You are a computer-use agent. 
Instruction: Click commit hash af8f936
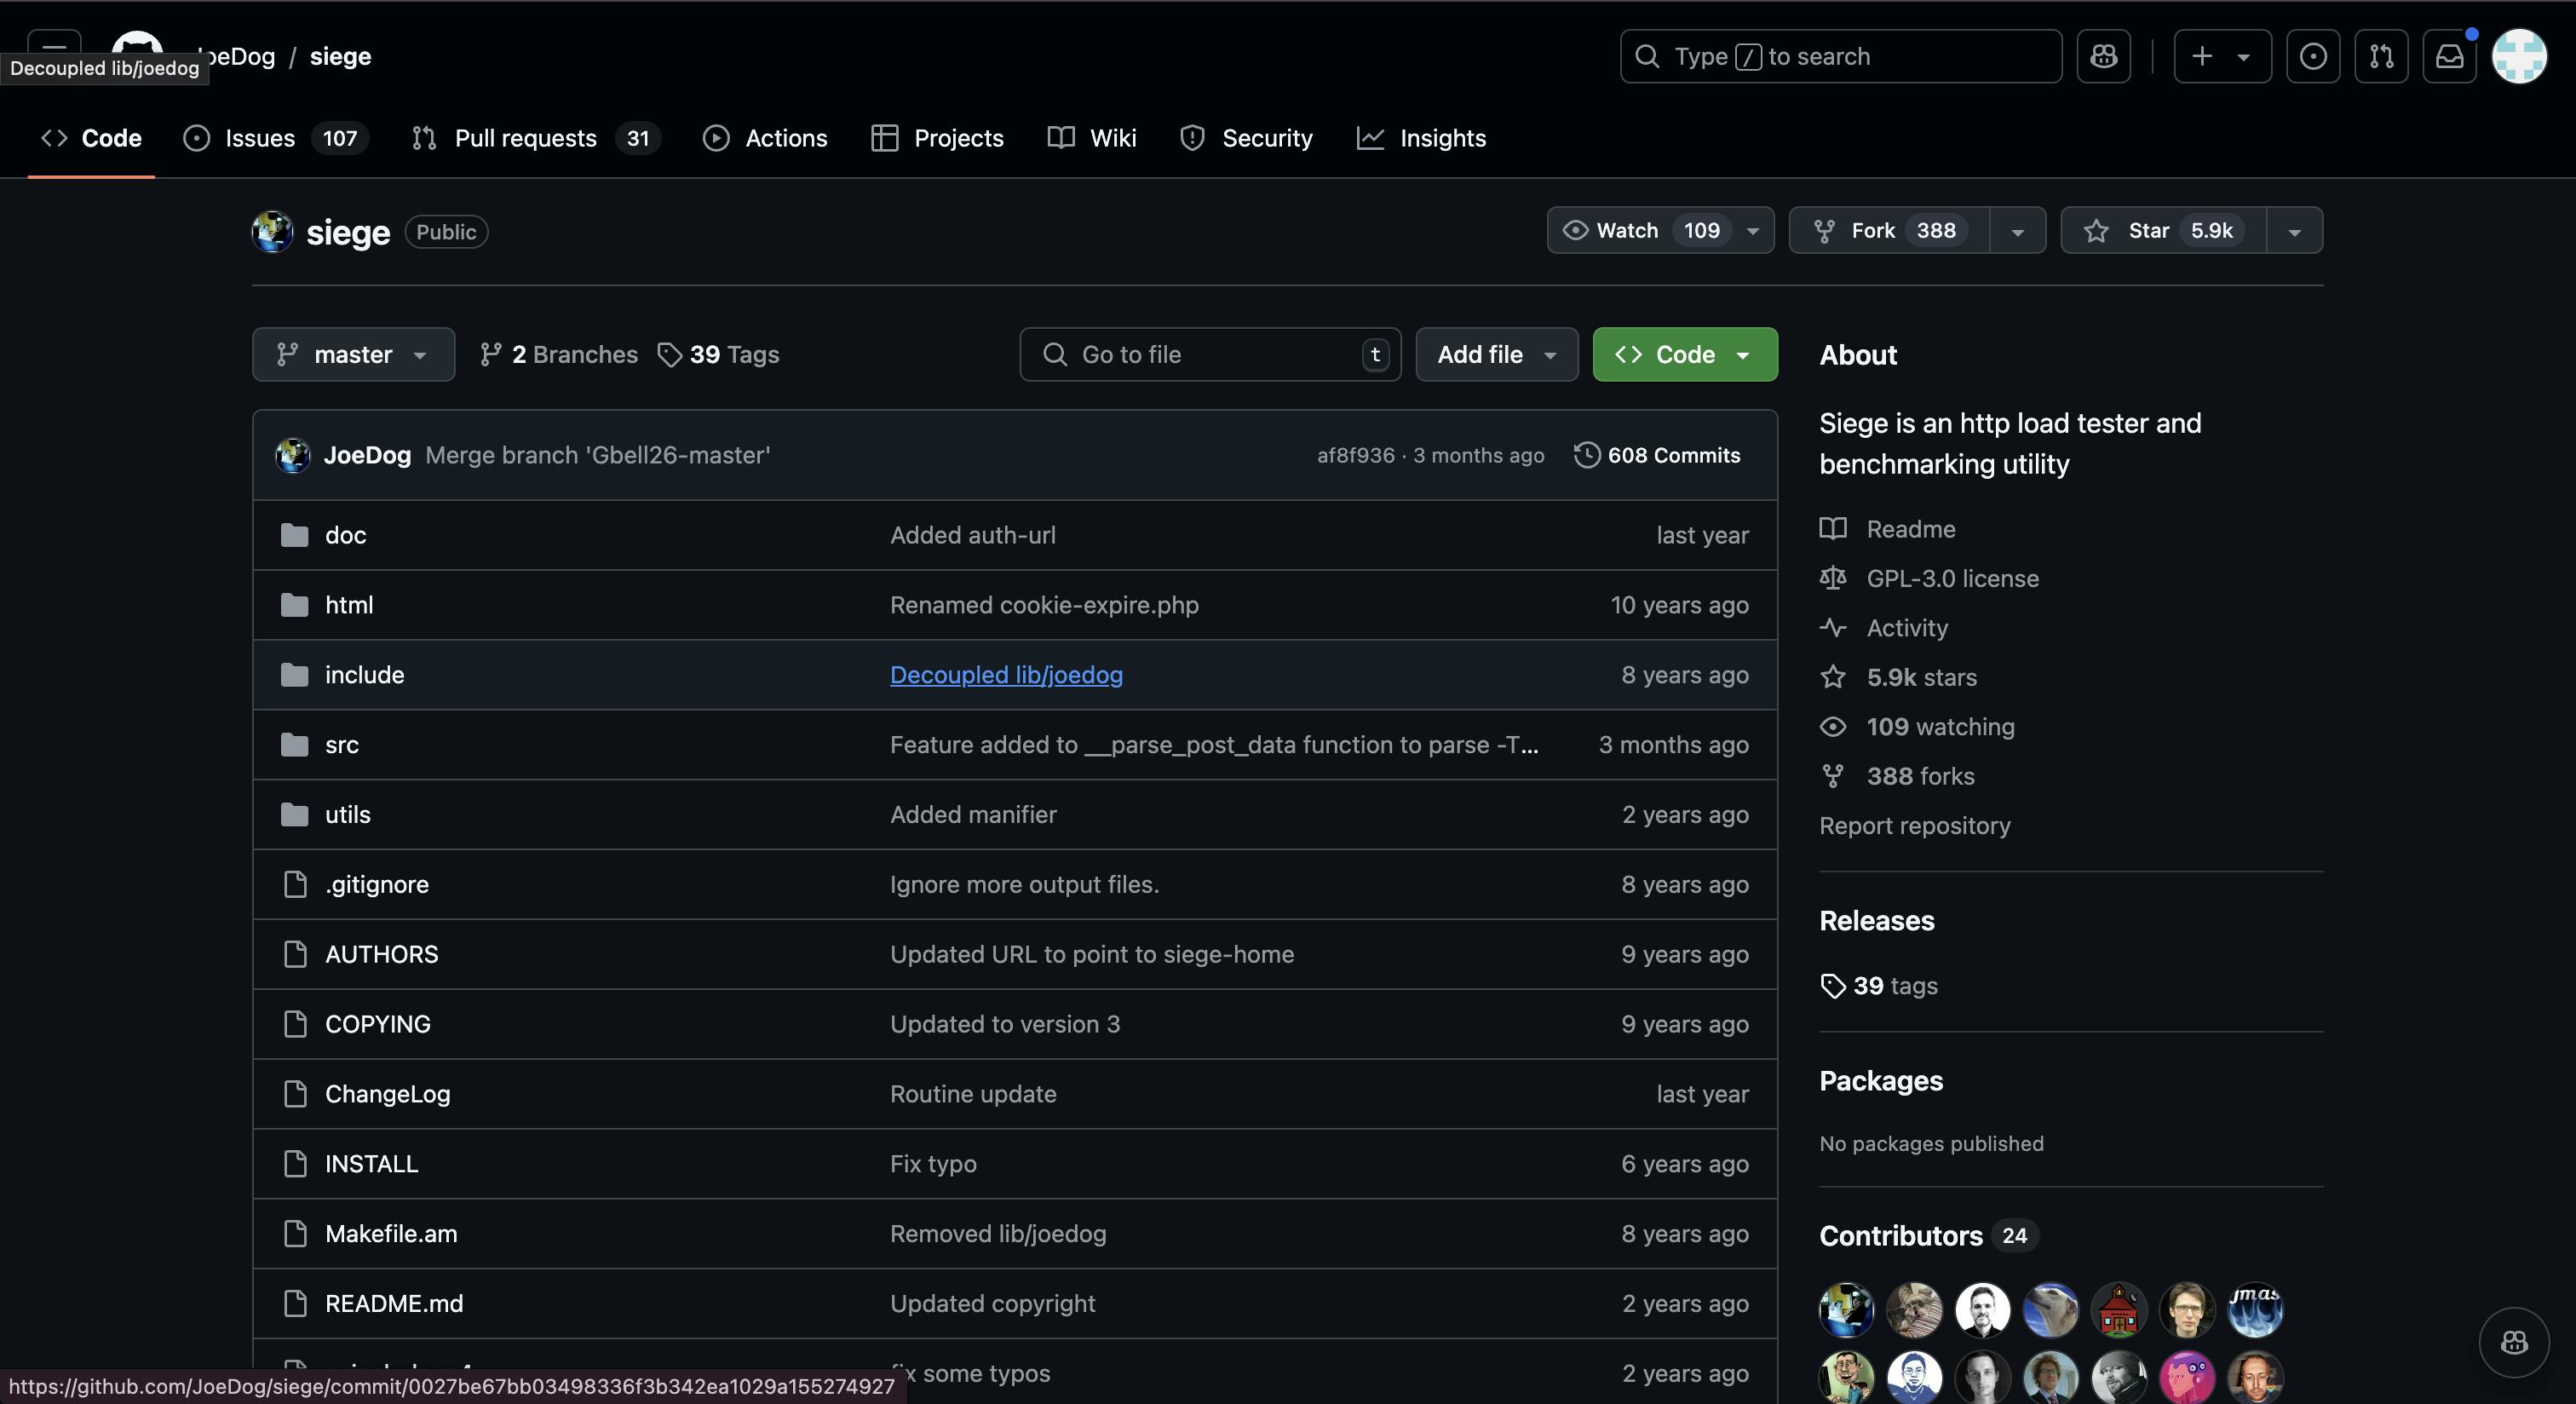point(1355,455)
